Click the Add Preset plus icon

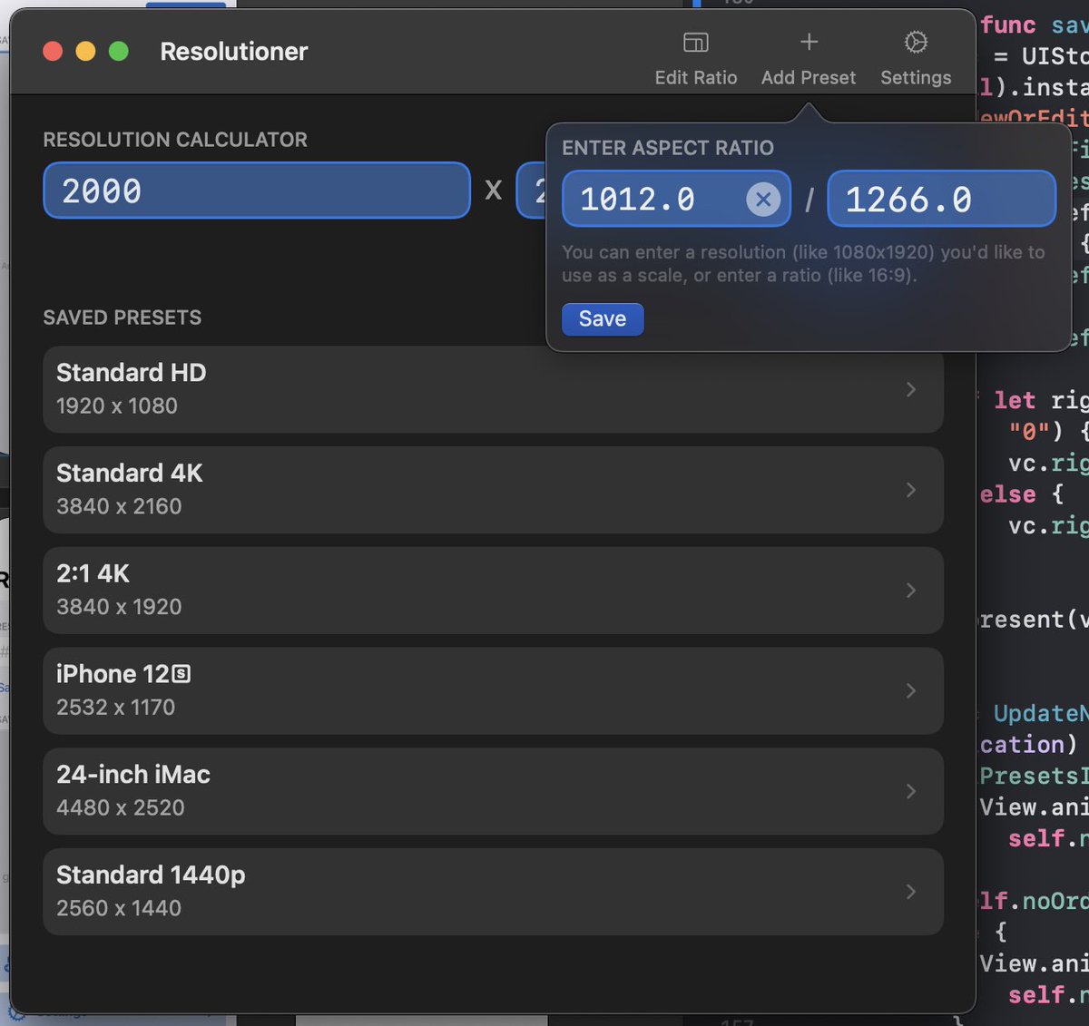pos(809,42)
